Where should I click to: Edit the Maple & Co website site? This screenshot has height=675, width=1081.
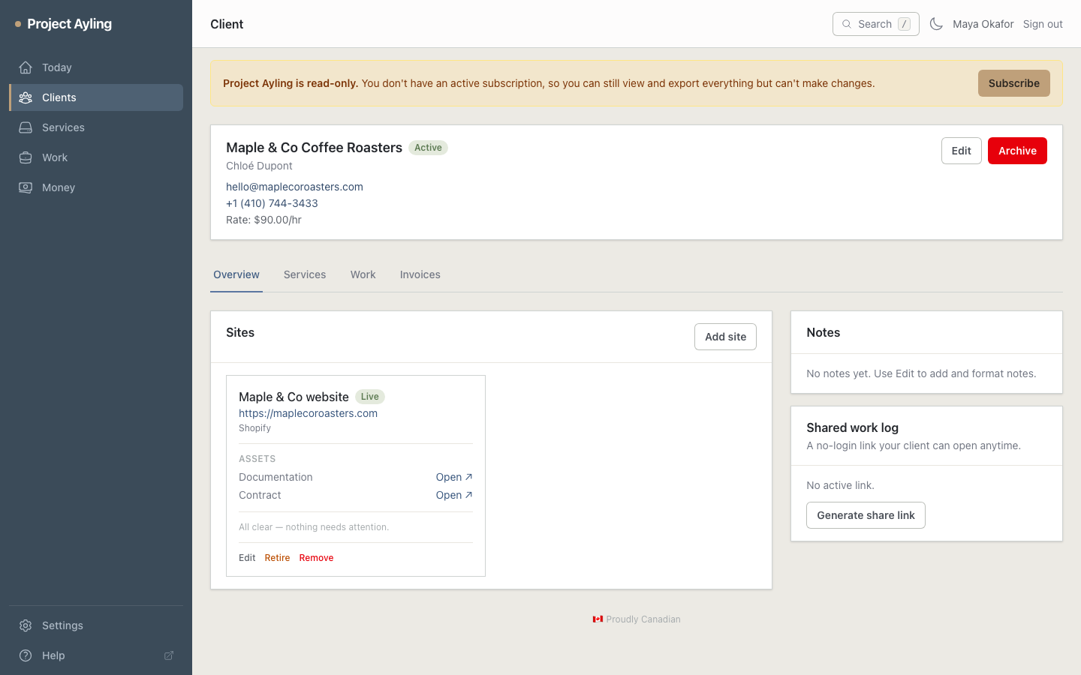[247, 558]
